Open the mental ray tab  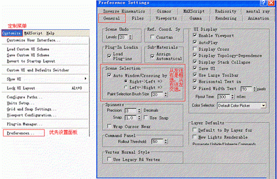tap(258, 11)
